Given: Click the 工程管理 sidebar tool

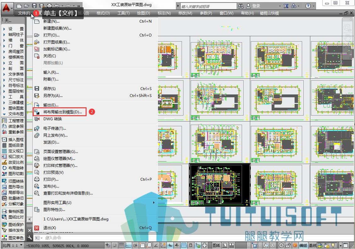Looking at the screenshot, I should pyautogui.click(x=13, y=121).
